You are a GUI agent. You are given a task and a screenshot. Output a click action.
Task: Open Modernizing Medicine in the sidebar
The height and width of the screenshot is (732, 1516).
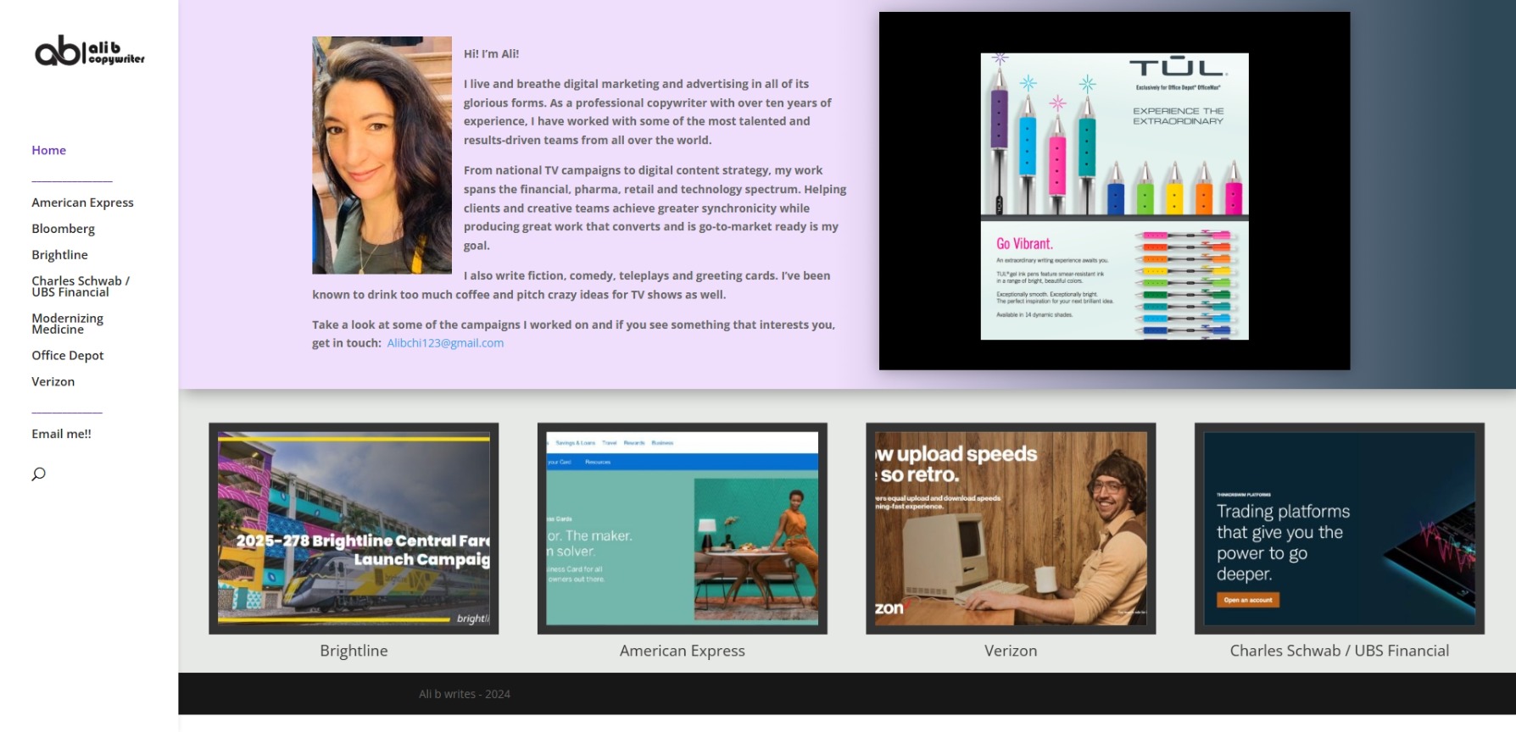tap(67, 324)
